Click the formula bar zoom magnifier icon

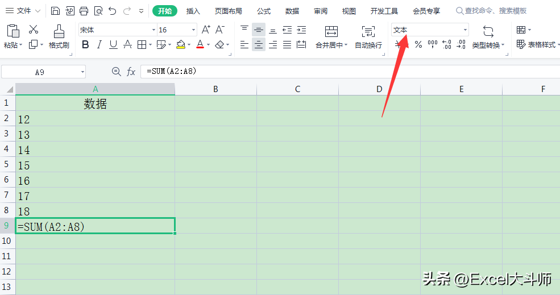point(116,72)
